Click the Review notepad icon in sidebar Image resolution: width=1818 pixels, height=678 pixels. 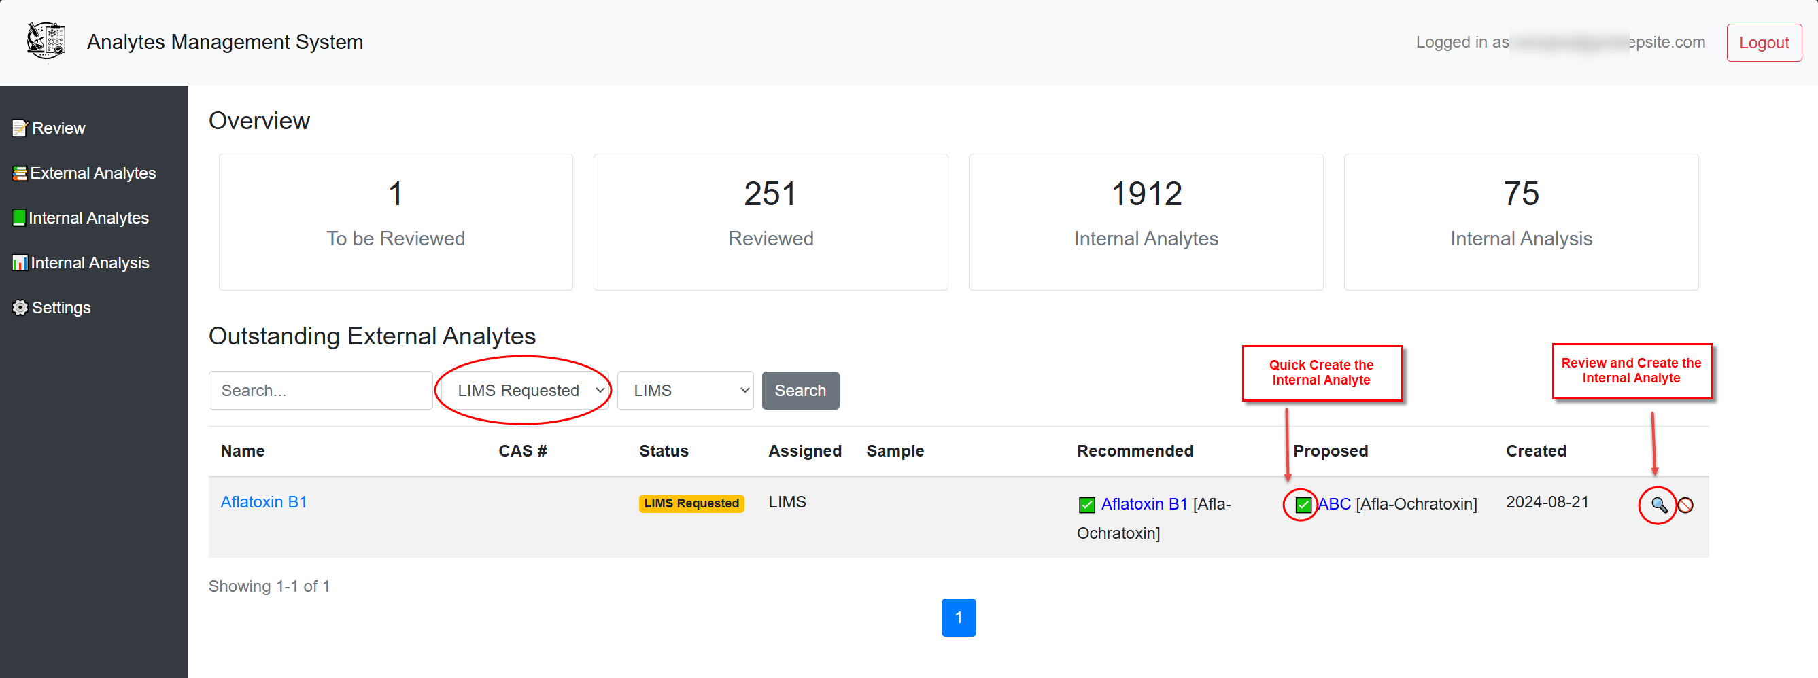pyautogui.click(x=20, y=128)
